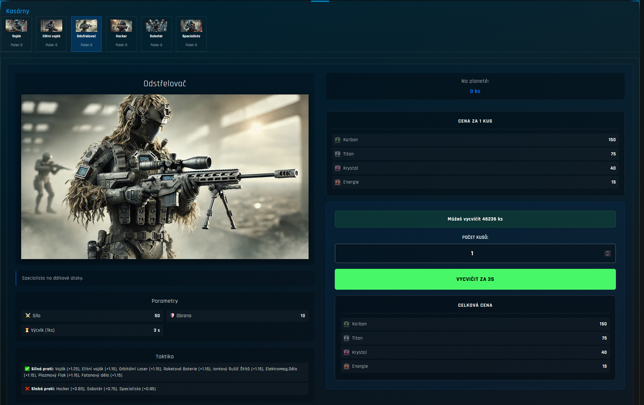Click the Kasárny heading link
644x405 pixels.
point(18,11)
